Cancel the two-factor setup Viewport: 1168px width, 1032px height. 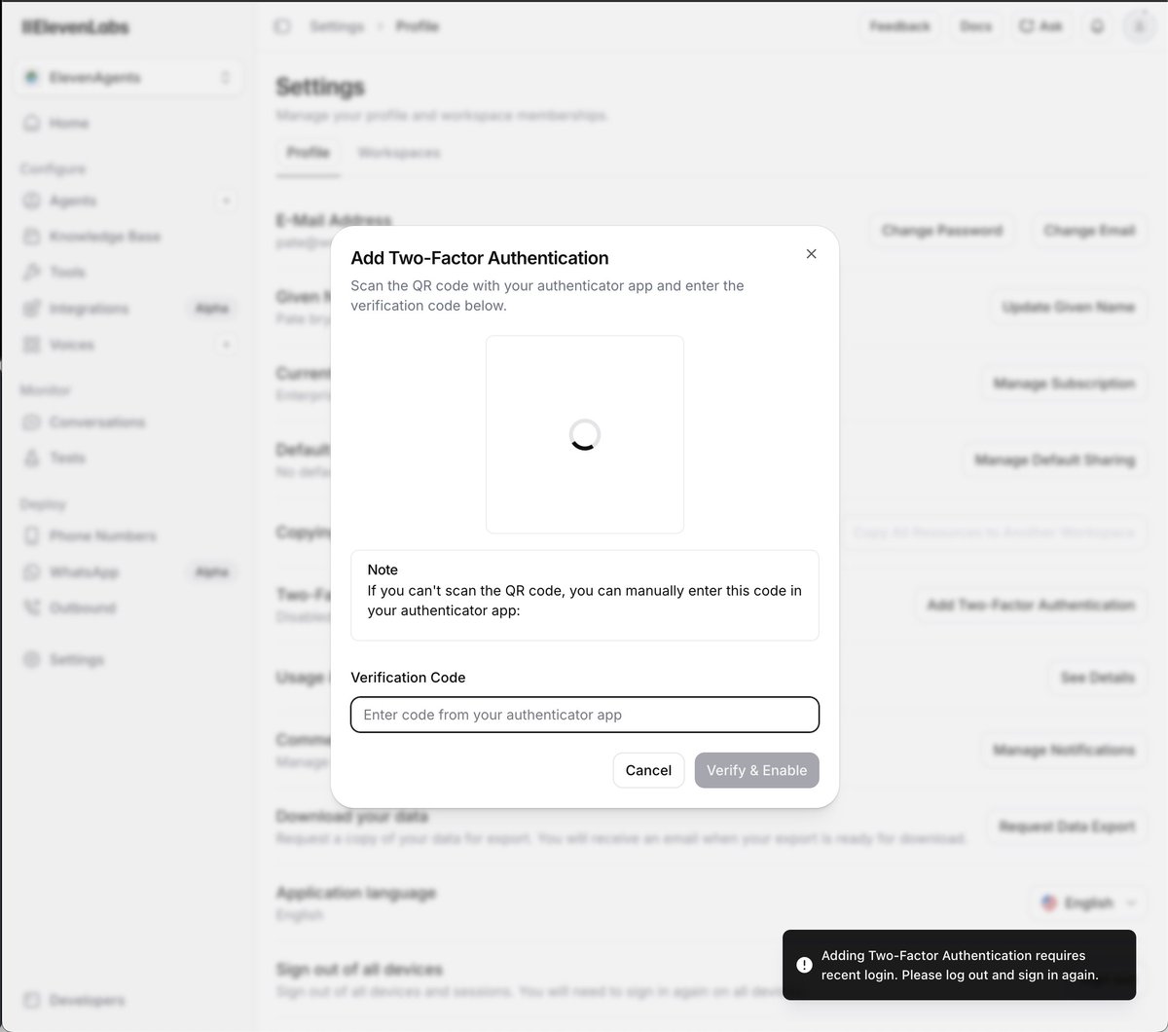(x=648, y=770)
